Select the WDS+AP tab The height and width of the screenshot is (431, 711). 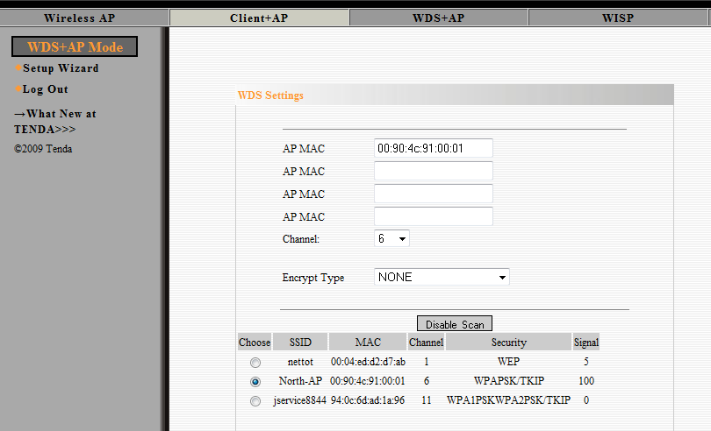[439, 18]
